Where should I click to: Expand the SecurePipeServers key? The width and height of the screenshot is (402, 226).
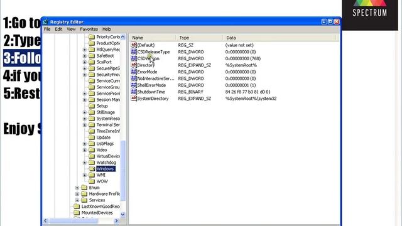tap(85, 68)
